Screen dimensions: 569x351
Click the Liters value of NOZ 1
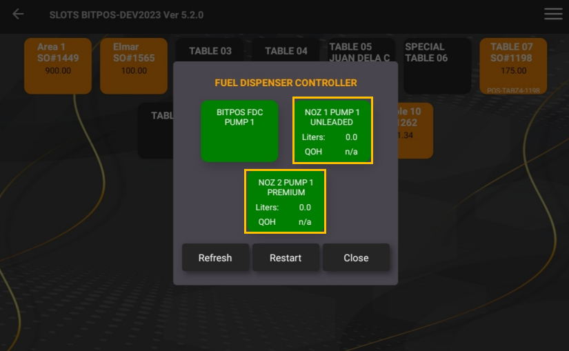351,137
